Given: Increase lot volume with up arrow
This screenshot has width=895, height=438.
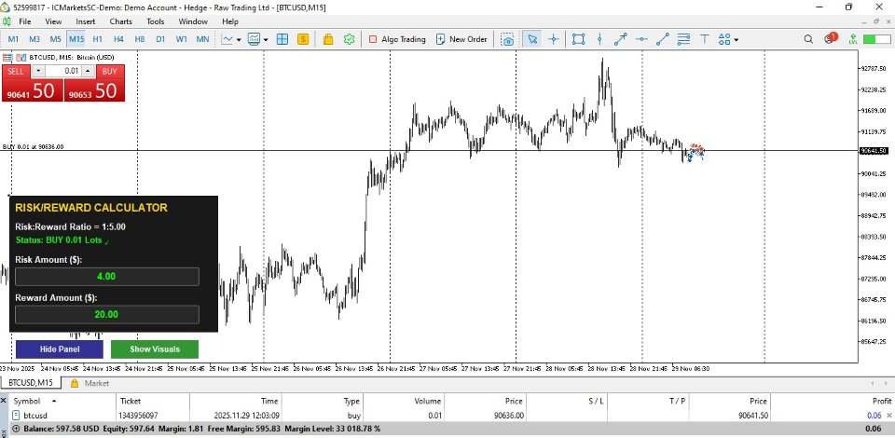Looking at the screenshot, I should point(88,71).
